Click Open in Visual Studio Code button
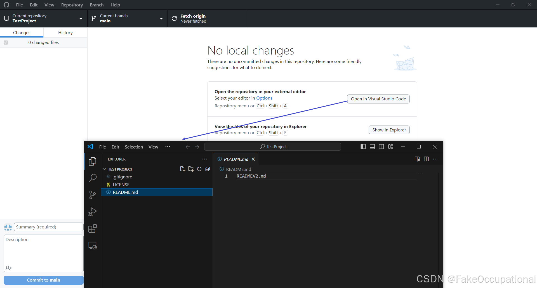Image resolution: width=537 pixels, height=288 pixels. coord(378,99)
